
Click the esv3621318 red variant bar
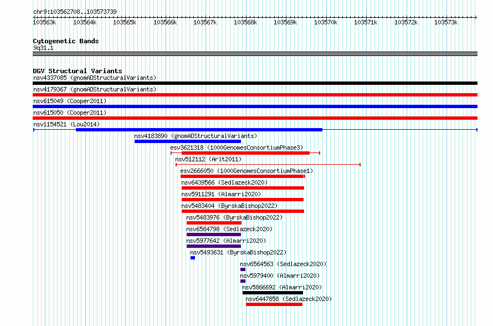click(x=245, y=153)
